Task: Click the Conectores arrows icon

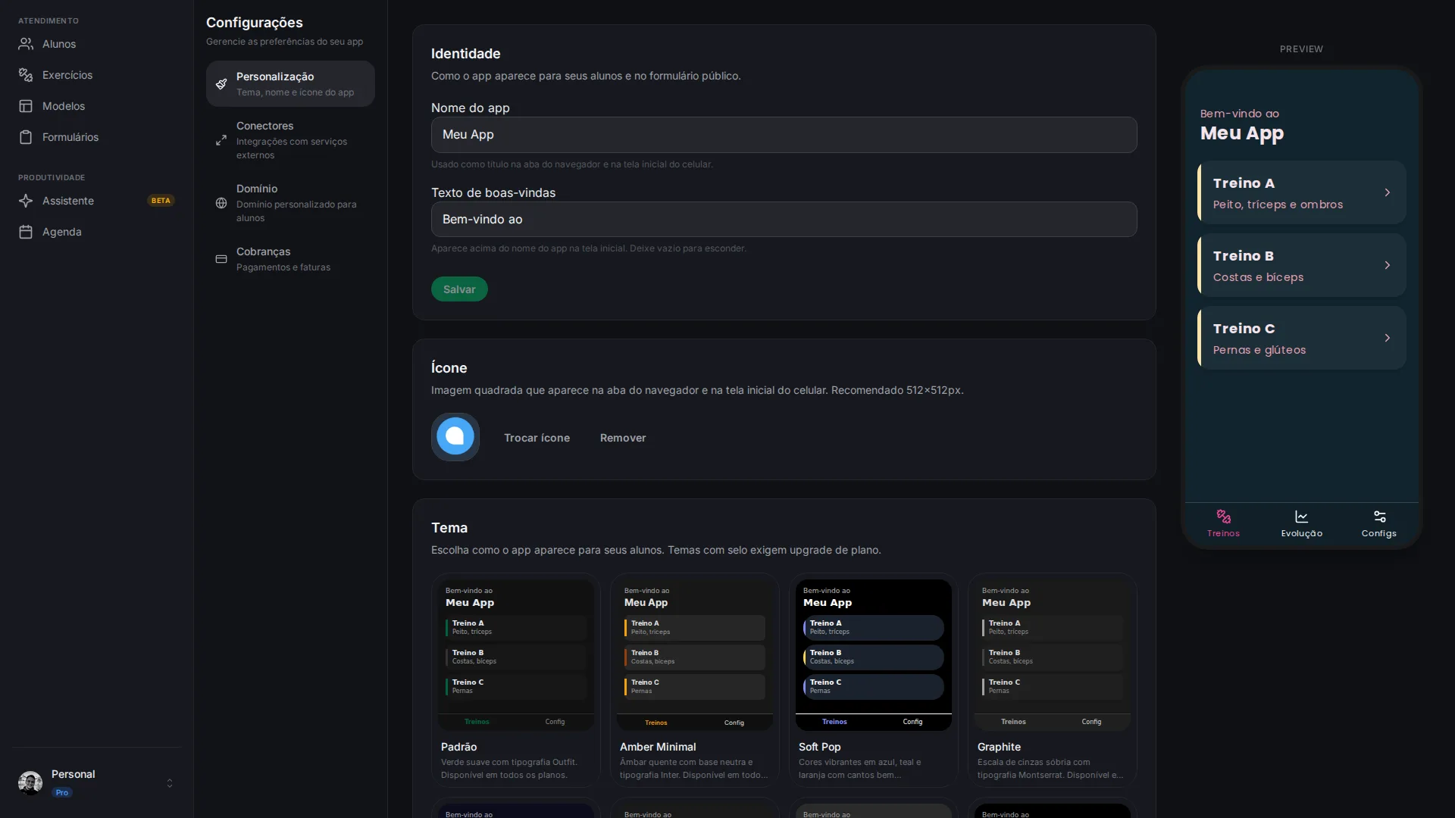Action: click(x=221, y=140)
